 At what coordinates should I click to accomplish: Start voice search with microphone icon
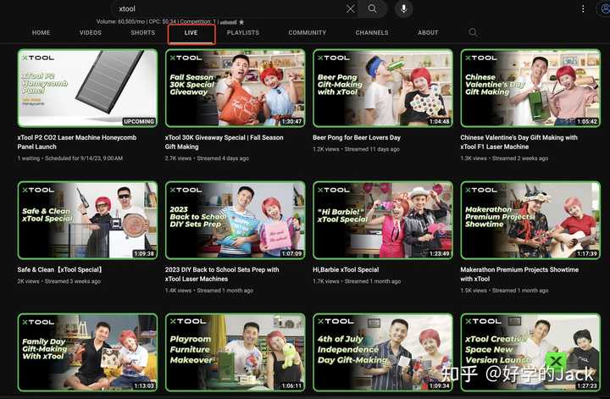(x=404, y=8)
